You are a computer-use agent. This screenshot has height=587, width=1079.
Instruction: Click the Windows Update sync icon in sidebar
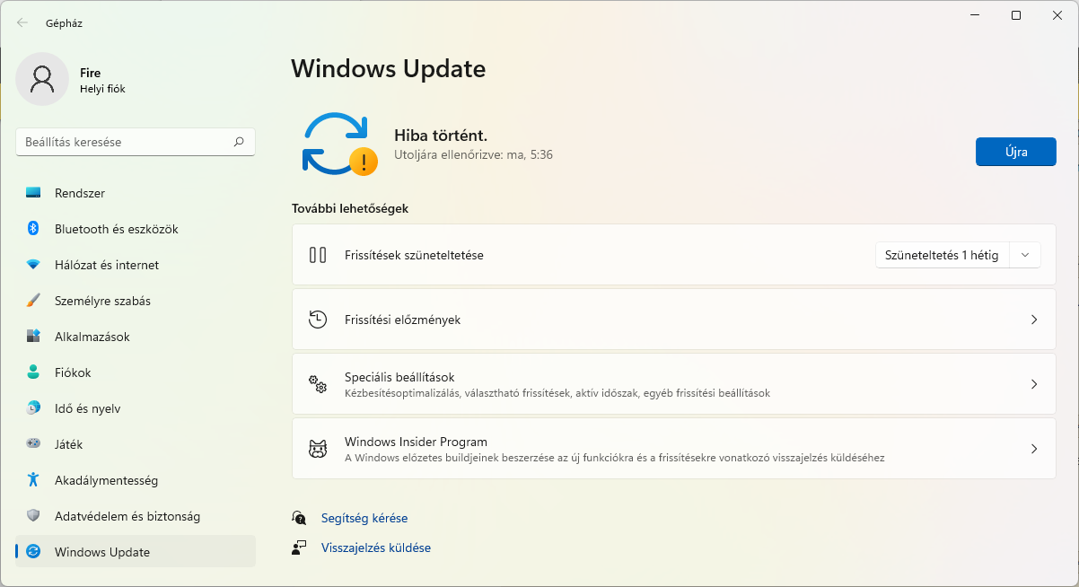click(x=33, y=552)
